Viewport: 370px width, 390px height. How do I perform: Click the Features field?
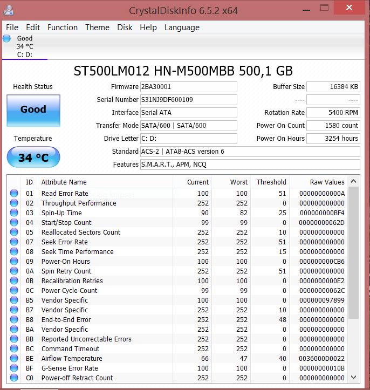click(x=250, y=165)
